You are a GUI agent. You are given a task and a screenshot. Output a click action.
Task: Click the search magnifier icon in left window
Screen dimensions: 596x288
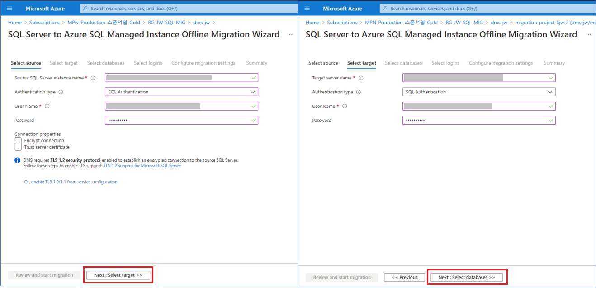[x=85, y=9]
